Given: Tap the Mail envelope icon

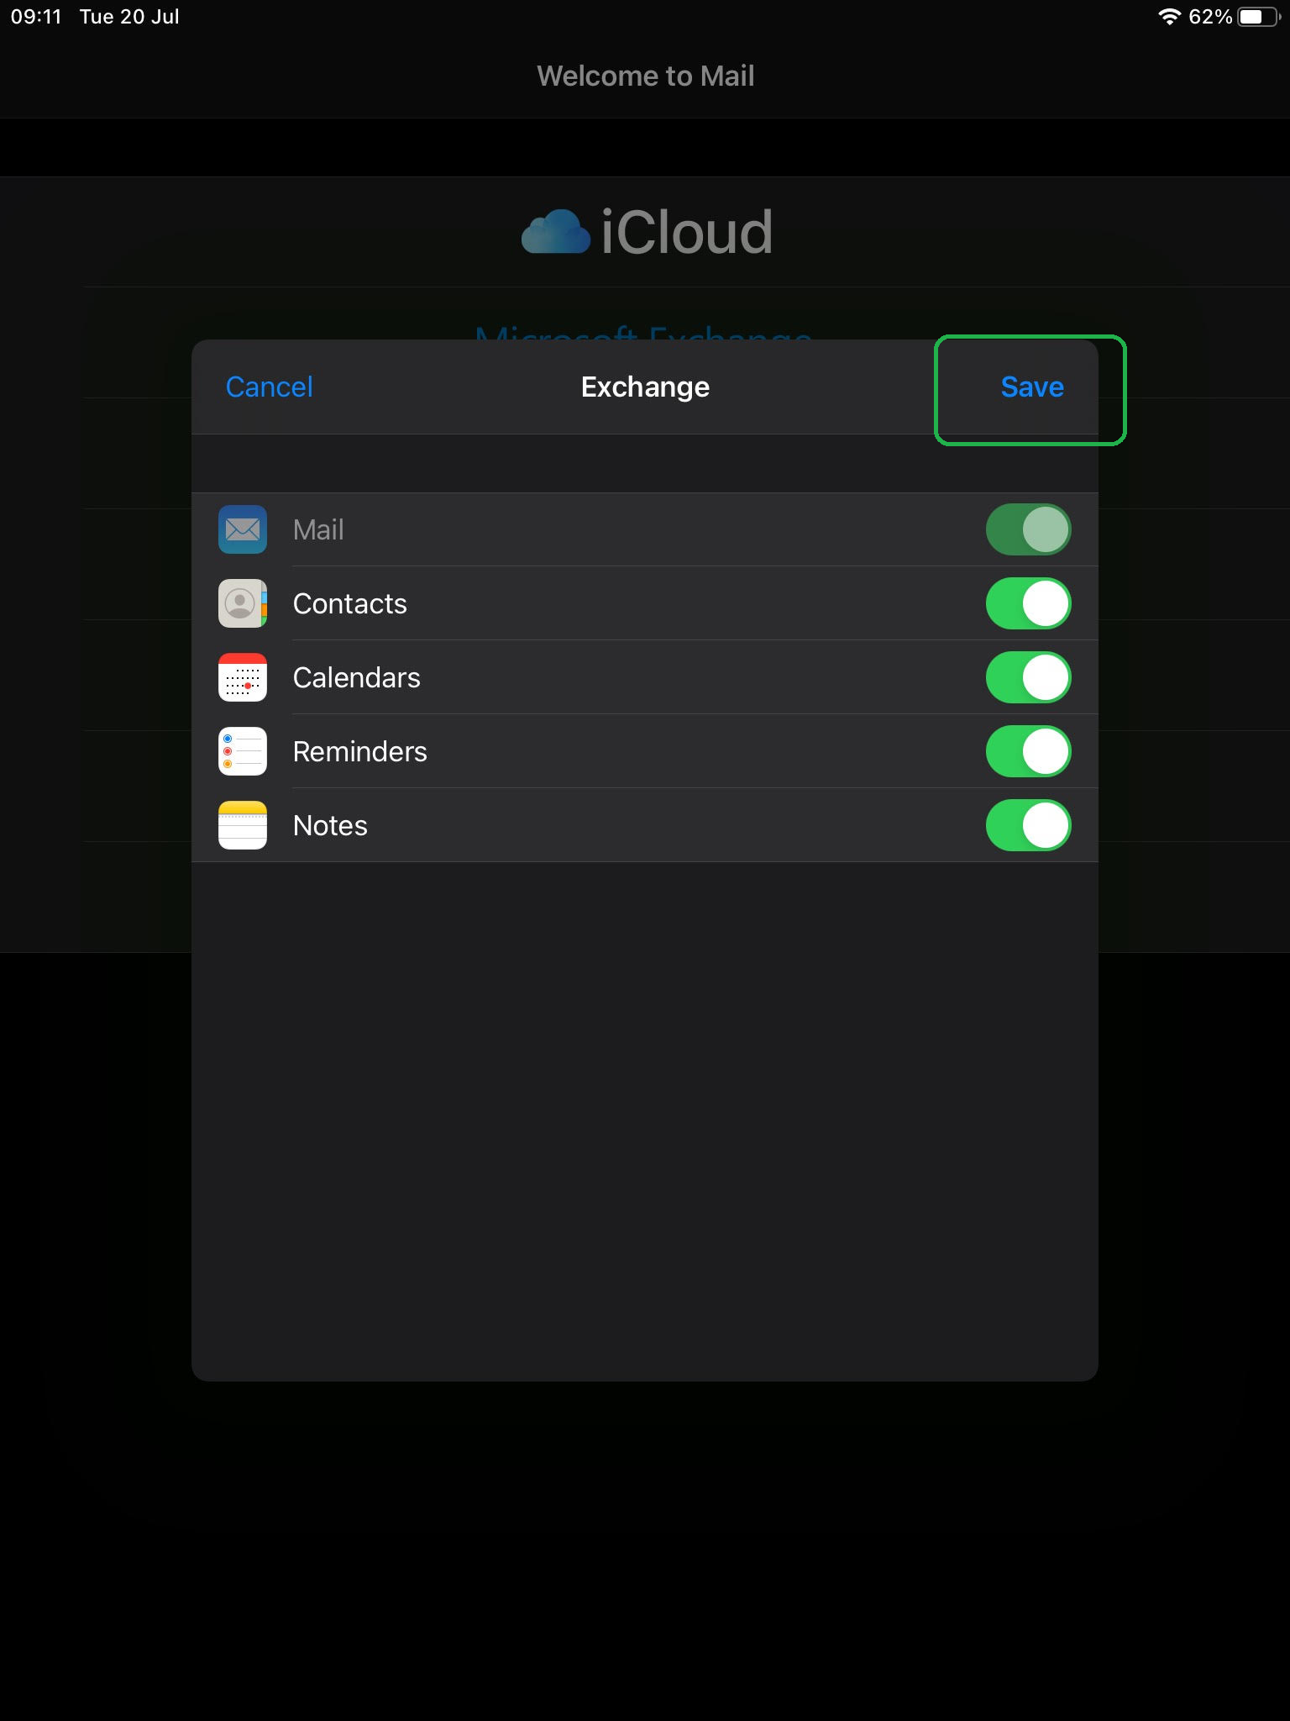Looking at the screenshot, I should 243,529.
